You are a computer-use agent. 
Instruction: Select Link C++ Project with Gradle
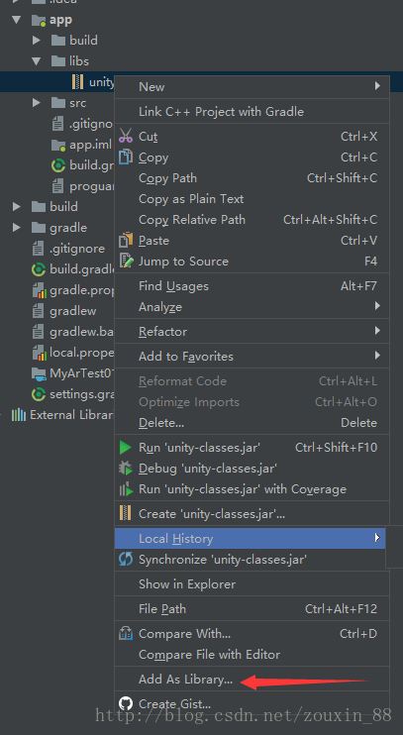click(252, 112)
